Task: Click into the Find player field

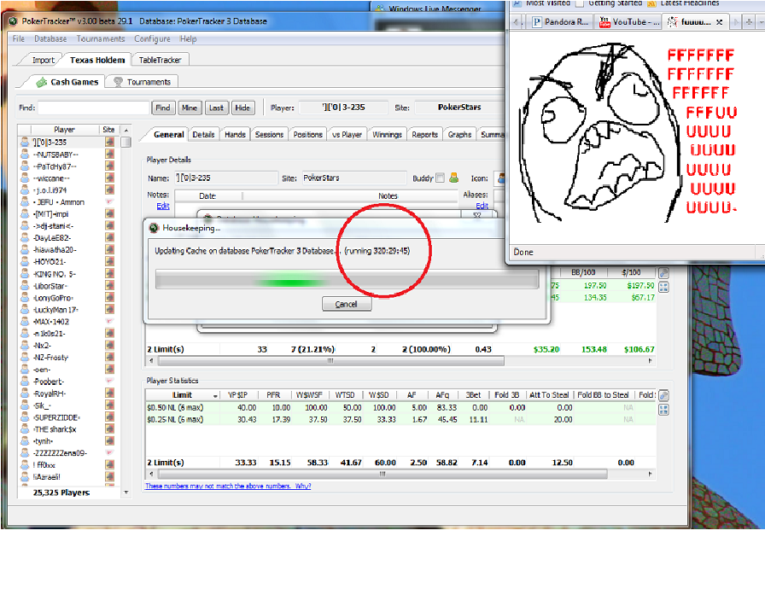Action: coord(93,108)
